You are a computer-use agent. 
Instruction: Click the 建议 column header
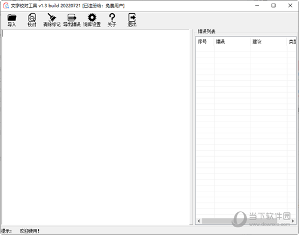point(269,41)
